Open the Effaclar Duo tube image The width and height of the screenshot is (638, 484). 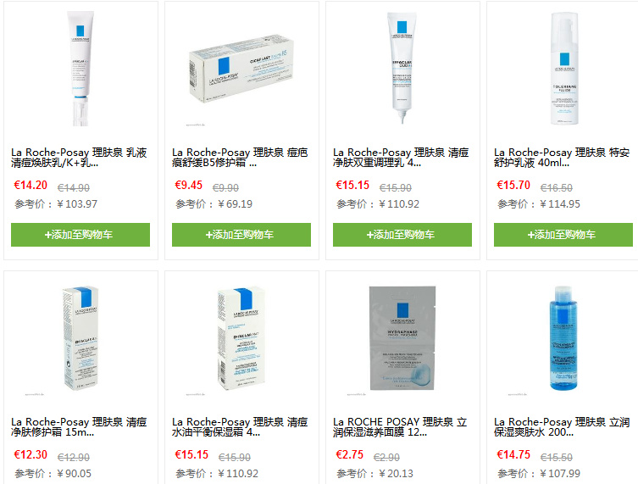pos(402,68)
